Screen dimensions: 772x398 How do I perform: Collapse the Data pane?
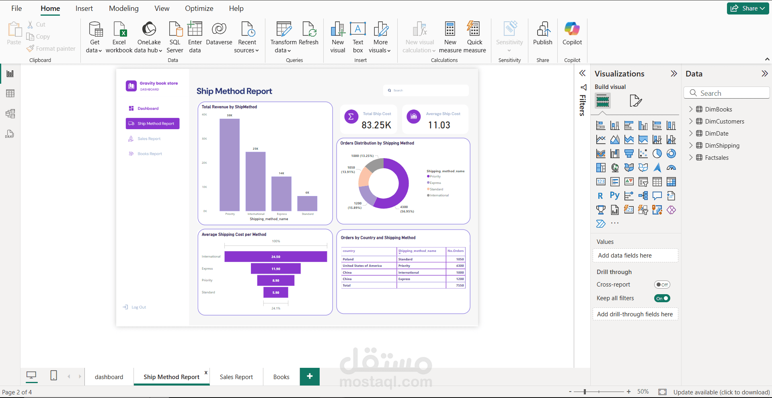tap(765, 74)
